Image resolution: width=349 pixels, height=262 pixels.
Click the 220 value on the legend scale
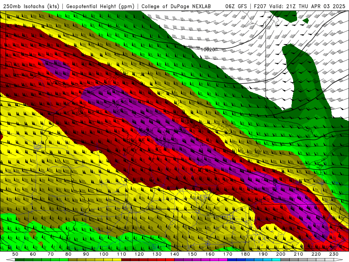316,254
